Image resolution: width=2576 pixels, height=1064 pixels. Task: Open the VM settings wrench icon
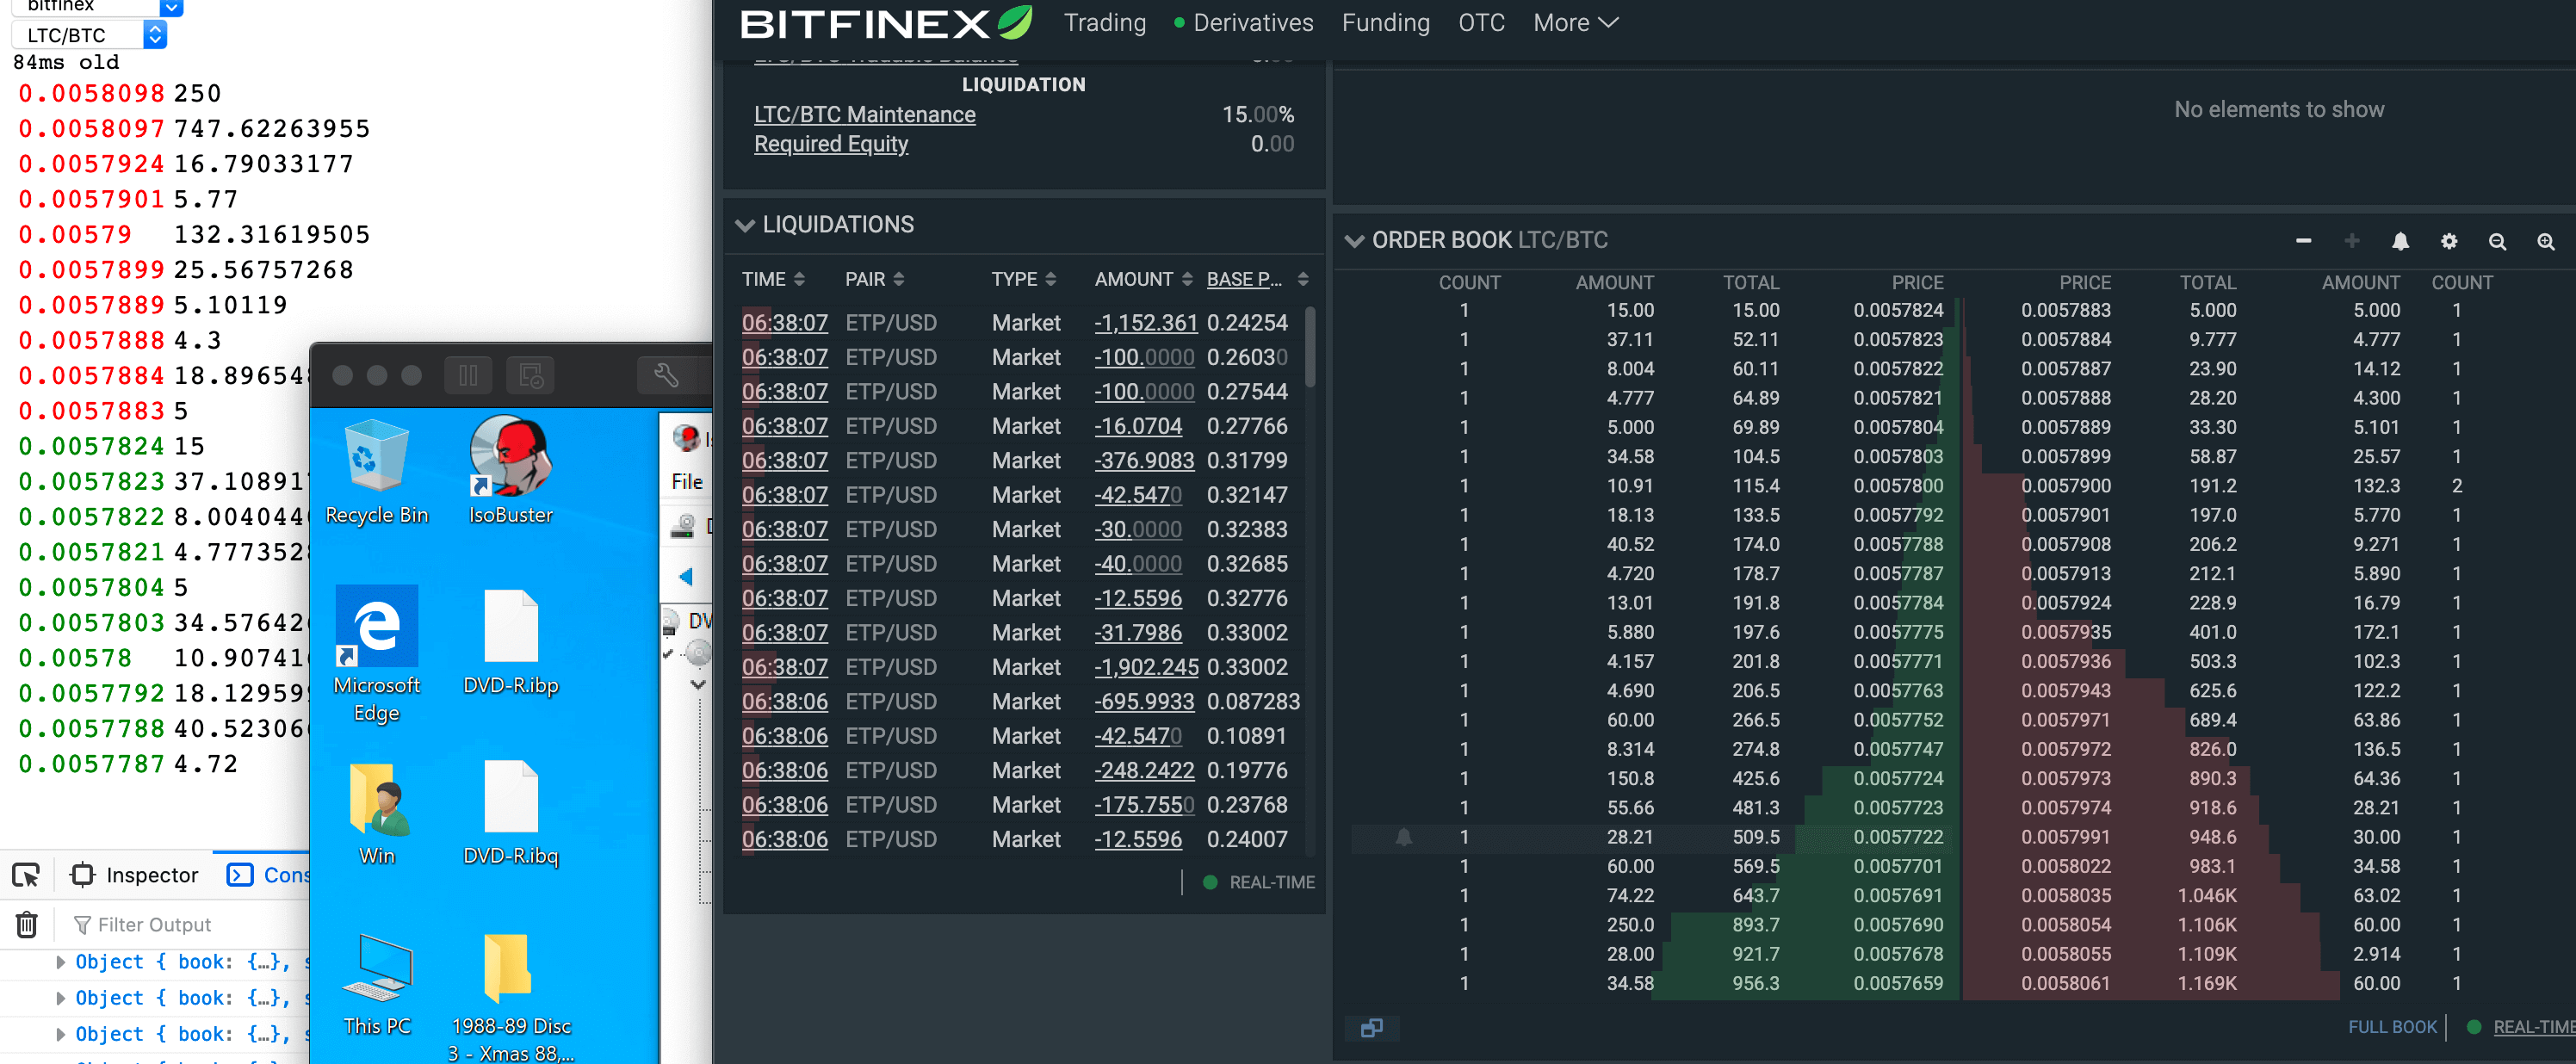(x=667, y=375)
